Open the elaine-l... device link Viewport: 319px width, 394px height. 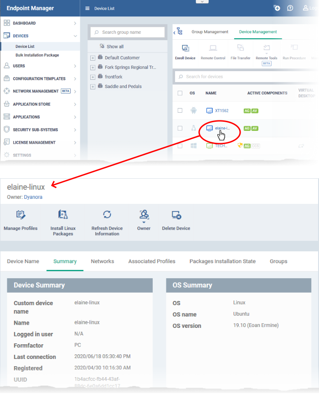pyautogui.click(x=222, y=128)
